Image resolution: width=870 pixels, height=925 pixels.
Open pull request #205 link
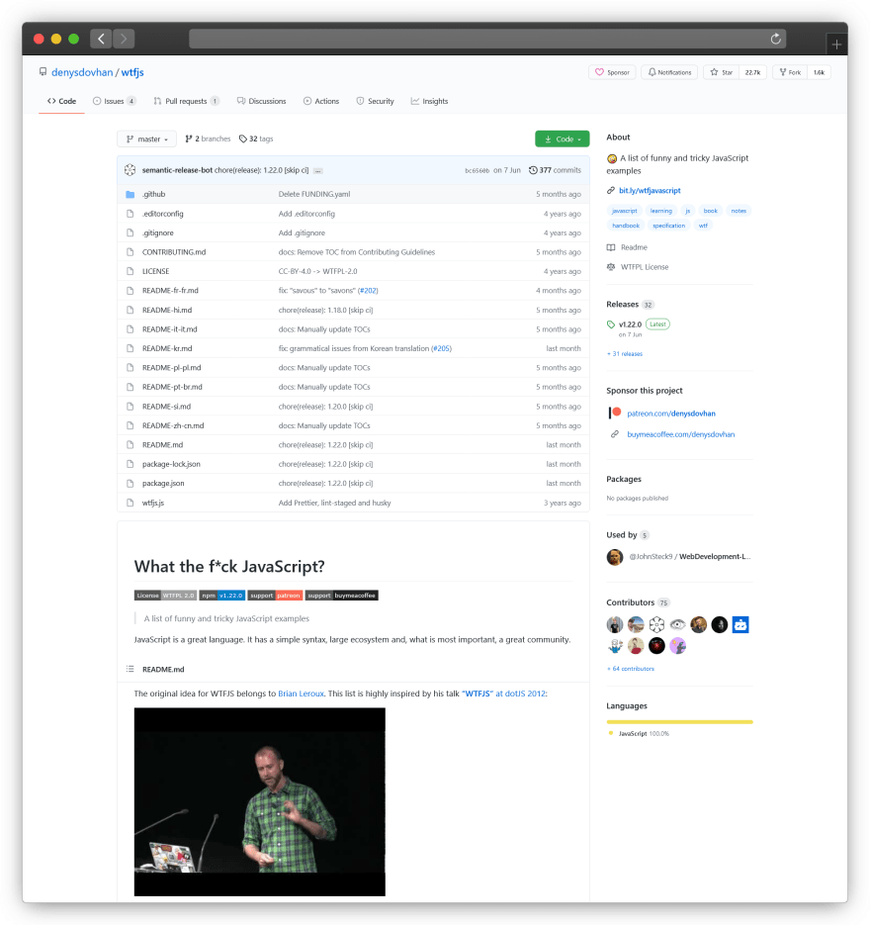(x=442, y=348)
